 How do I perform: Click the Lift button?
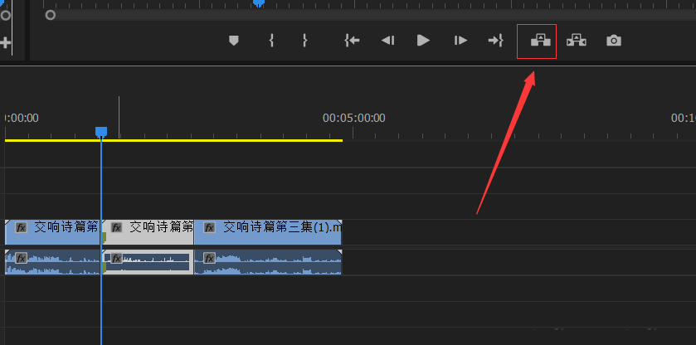(x=541, y=41)
